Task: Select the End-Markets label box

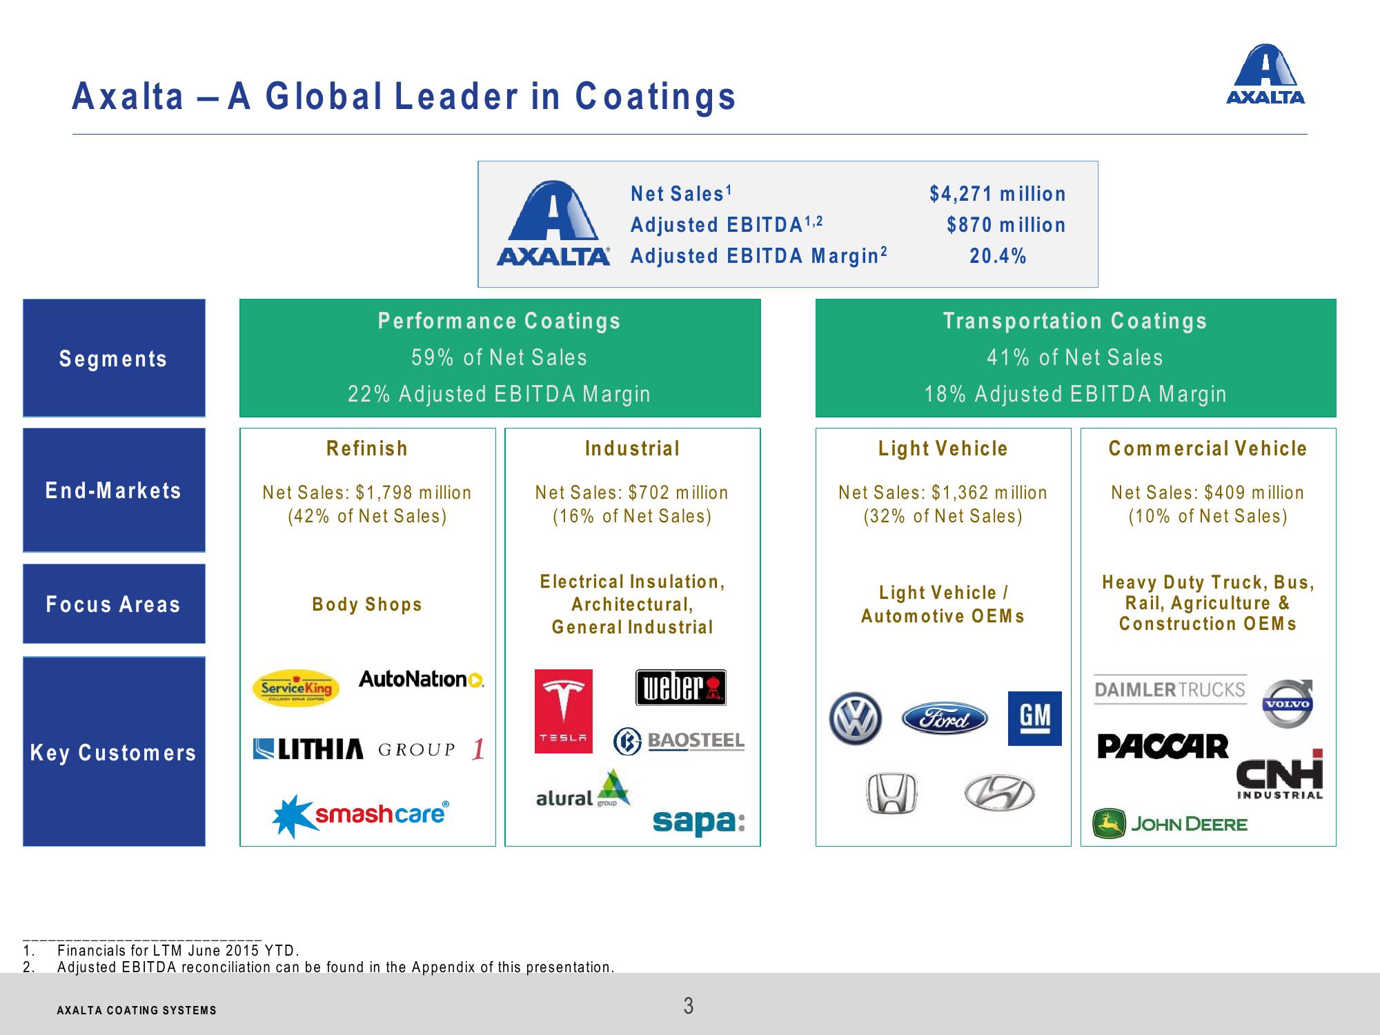Action: pyautogui.click(x=114, y=490)
